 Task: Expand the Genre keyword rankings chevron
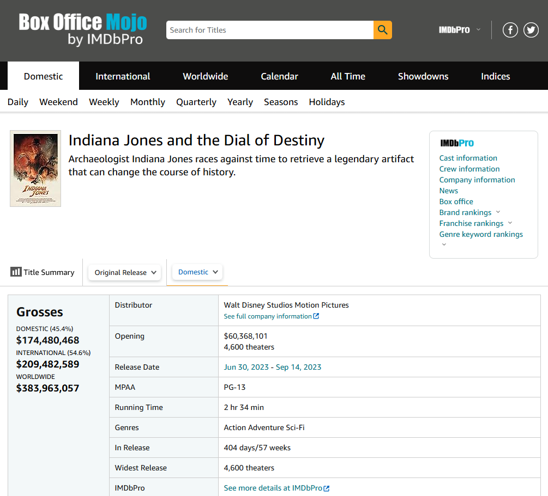(444, 244)
